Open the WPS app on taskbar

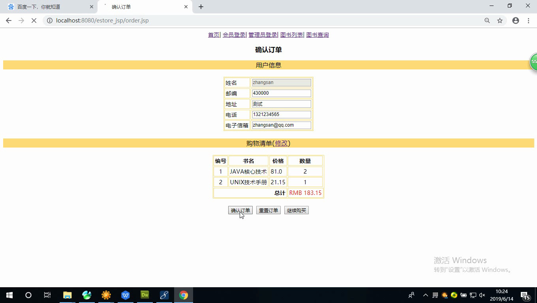[125, 295]
